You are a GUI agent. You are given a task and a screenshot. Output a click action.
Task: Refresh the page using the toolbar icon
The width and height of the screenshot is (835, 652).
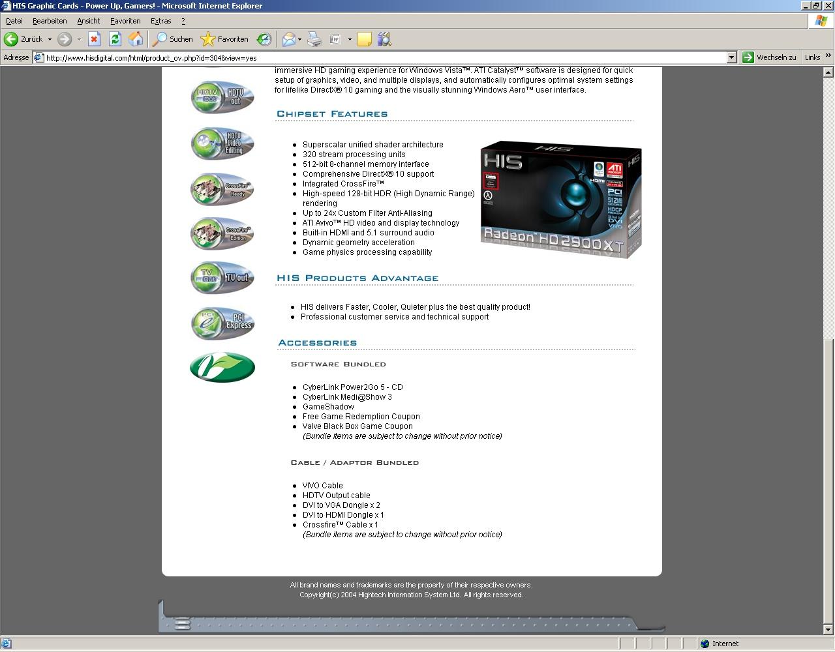point(115,39)
